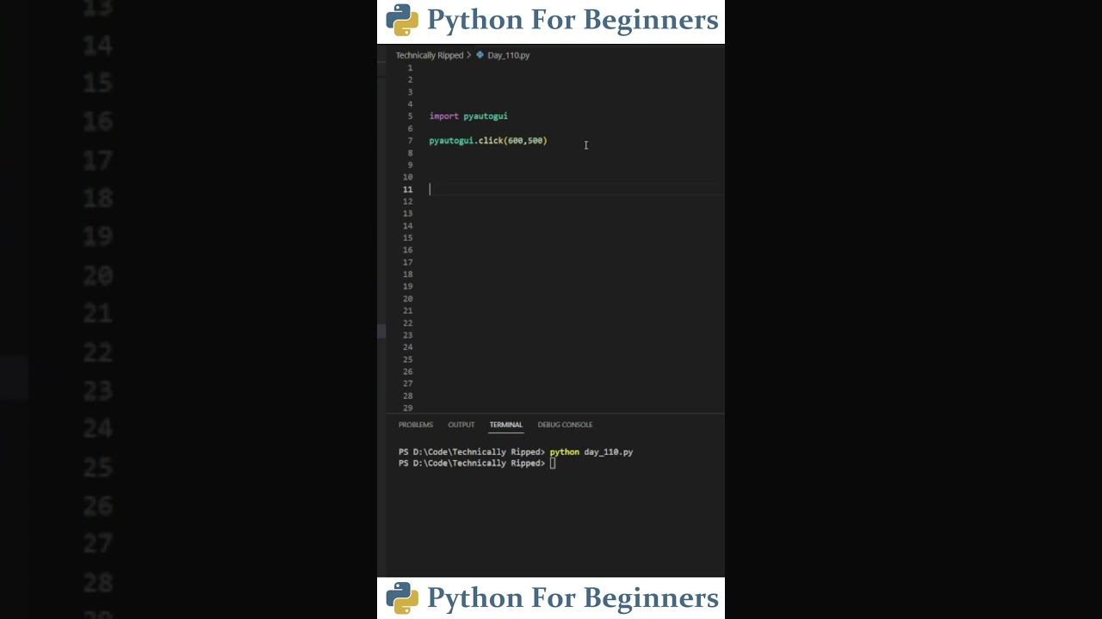Click the Day_110.py breadcrumb file
Screen dimensions: 1102x619
pyautogui.click(x=509, y=55)
